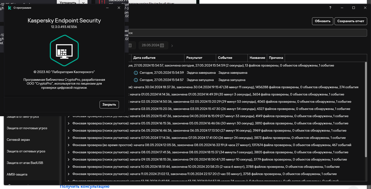Click the '28.05.2024' end date field
This screenshot has width=371, height=189.
pyautogui.click(x=153, y=45)
